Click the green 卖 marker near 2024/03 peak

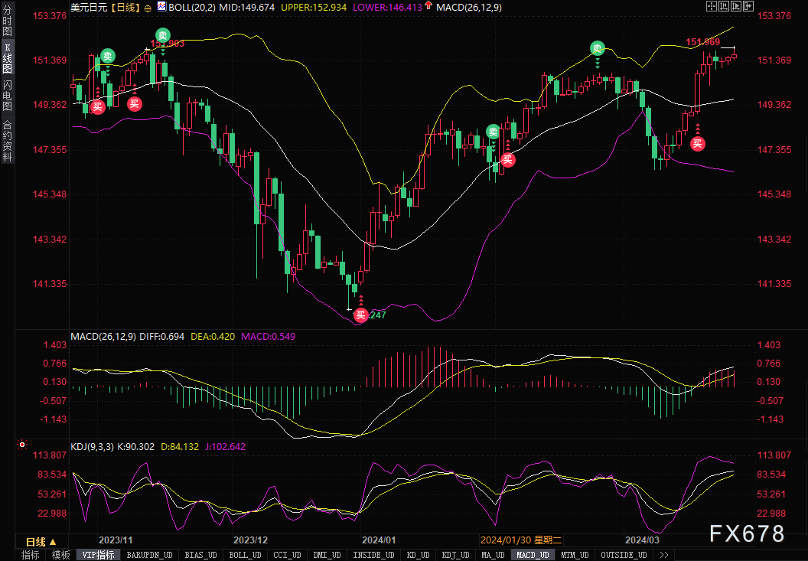(x=597, y=48)
